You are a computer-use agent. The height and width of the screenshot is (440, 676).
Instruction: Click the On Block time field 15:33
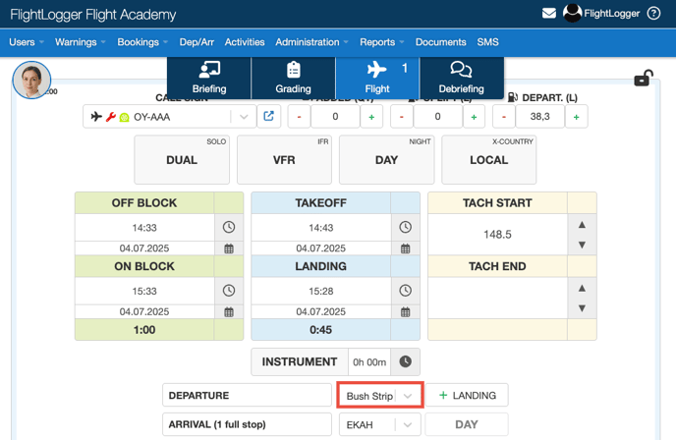(144, 291)
